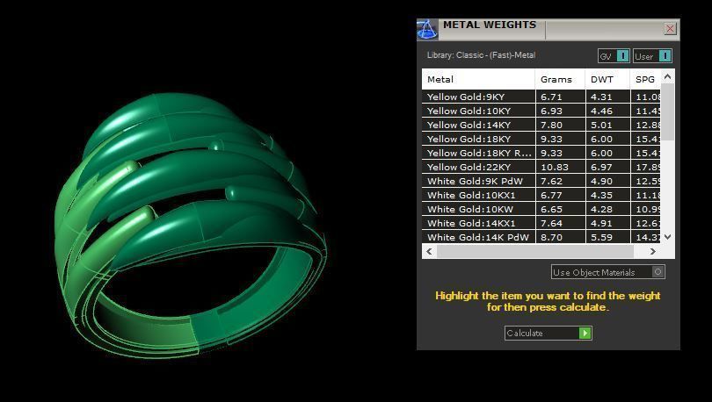Click the 5.01 DWT cell for 14KY
Viewport: 712px width, 402px height.
point(607,125)
